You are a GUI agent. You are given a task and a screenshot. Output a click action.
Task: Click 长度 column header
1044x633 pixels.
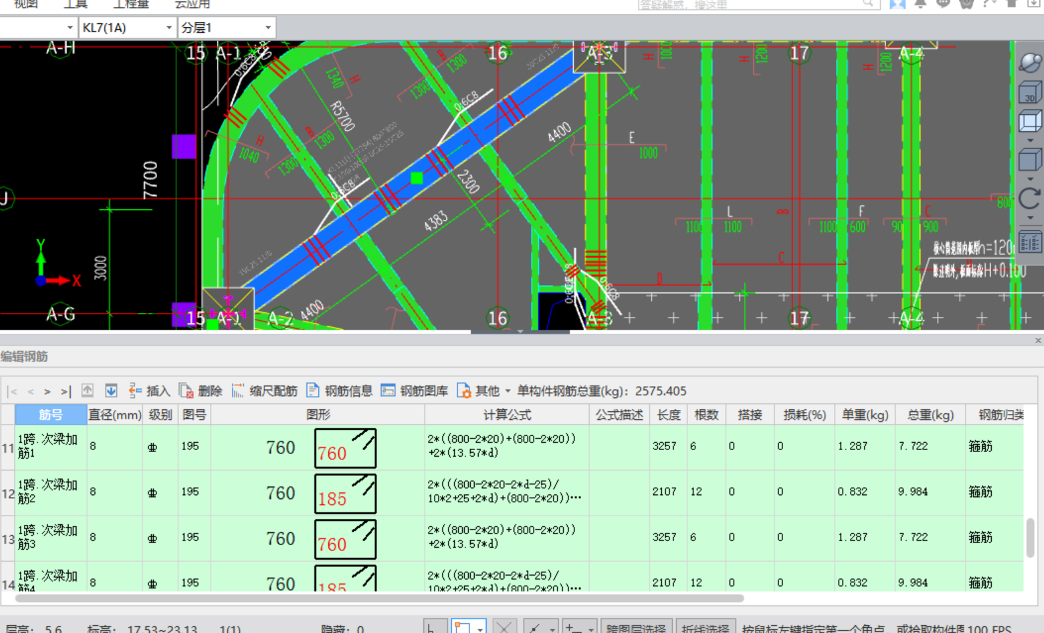[668, 415]
